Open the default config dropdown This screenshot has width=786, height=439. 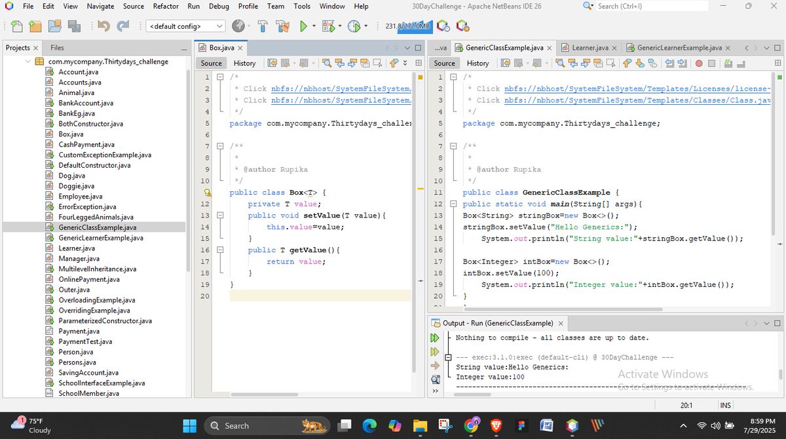[x=185, y=26]
